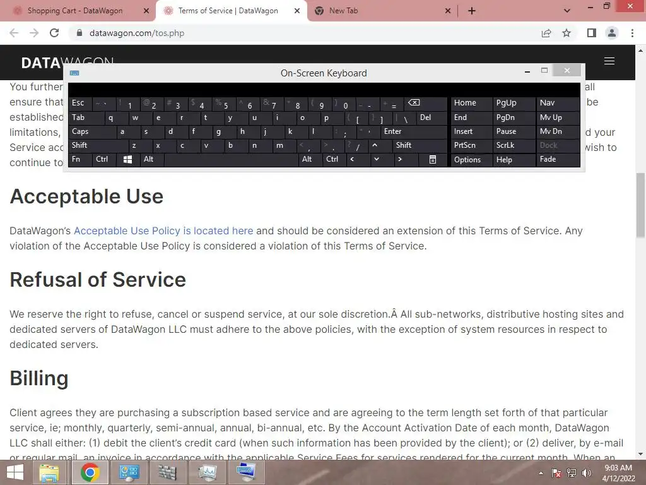This screenshot has height=485, width=646.
Task: Open the firewall brick wall taskbar icon
Action: coord(167,472)
